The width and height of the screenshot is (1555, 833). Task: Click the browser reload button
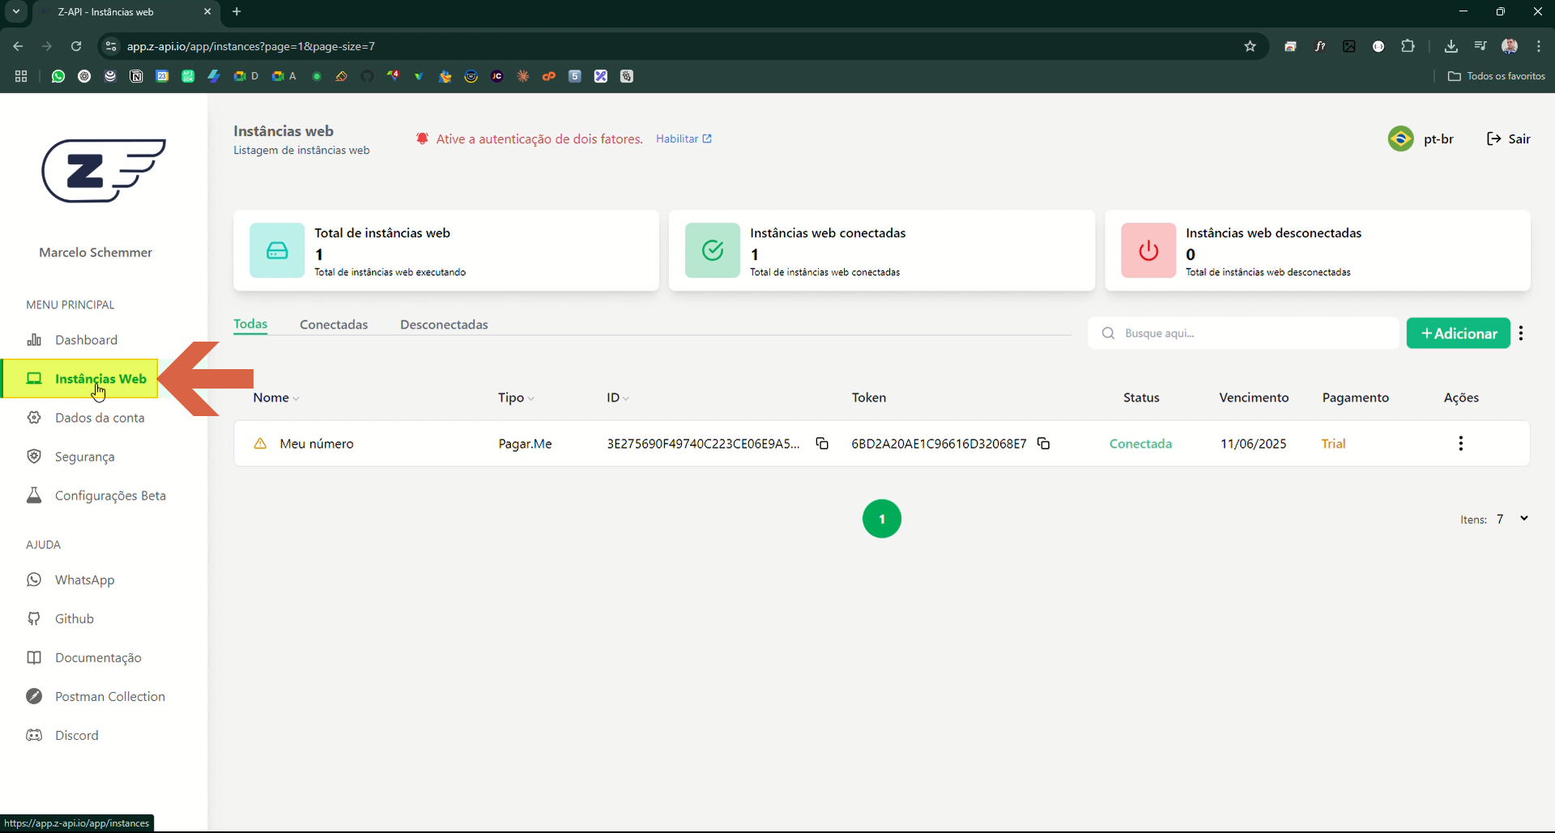pos(76,46)
